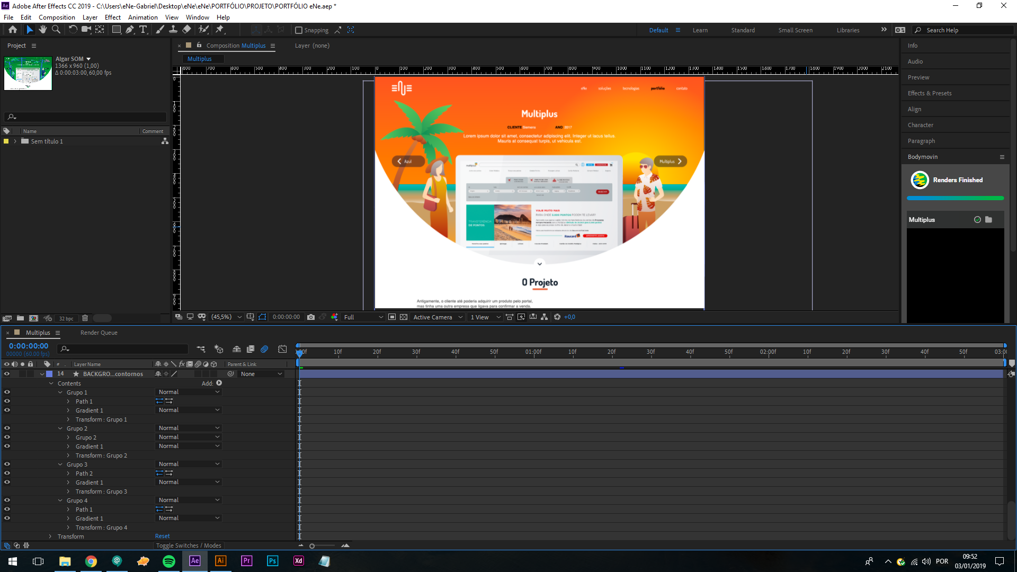Collapse the Contents section of the layer
Viewport: 1017px width, 572px height.
click(x=51, y=383)
